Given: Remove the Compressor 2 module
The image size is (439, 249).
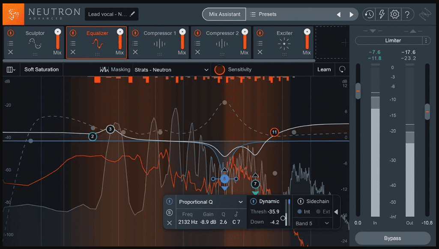Looking at the screenshot, I should tap(197, 52).
